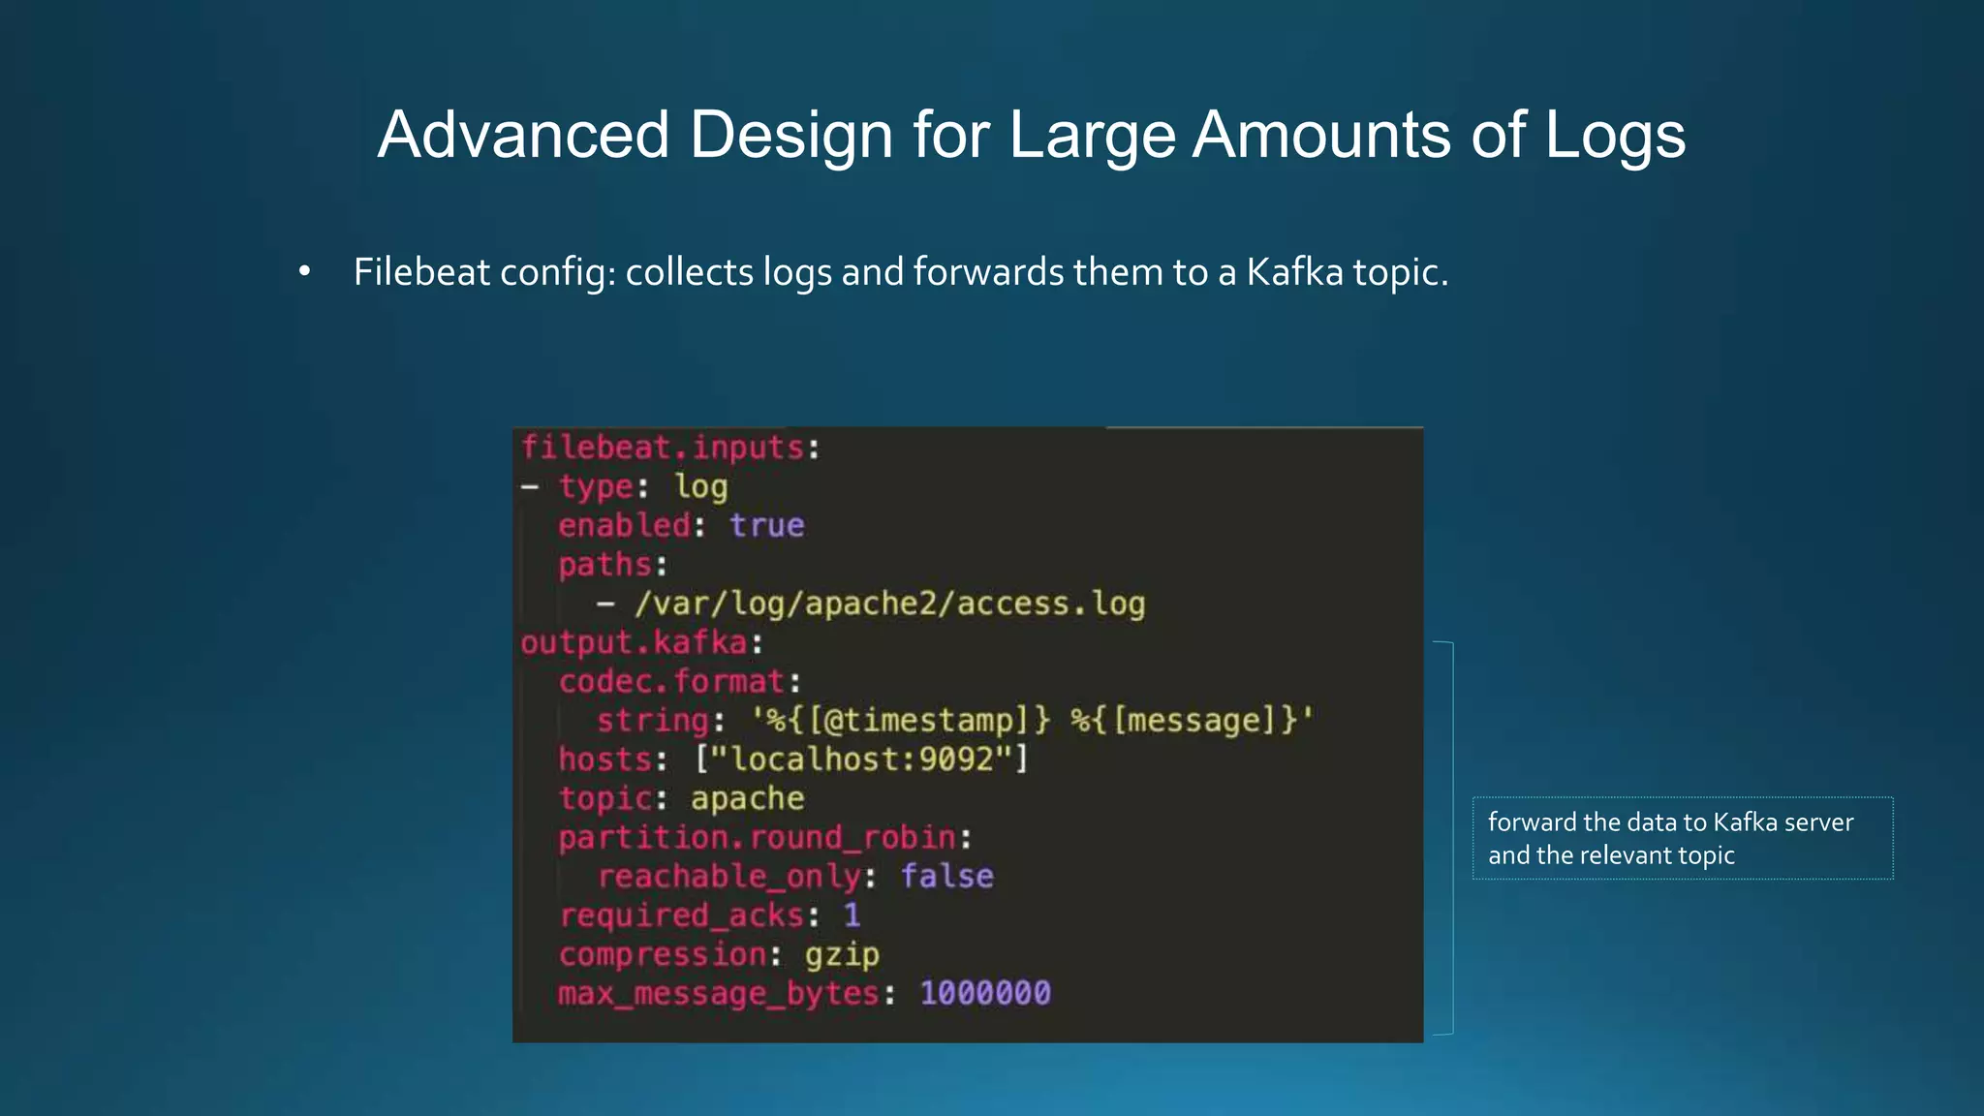This screenshot has height=1116, width=1984.
Task: Click the 'filebeat.inputs:' line in code
Action: (x=670, y=448)
